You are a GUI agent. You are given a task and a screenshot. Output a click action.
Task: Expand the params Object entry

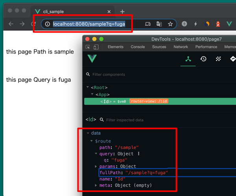coord(96,166)
